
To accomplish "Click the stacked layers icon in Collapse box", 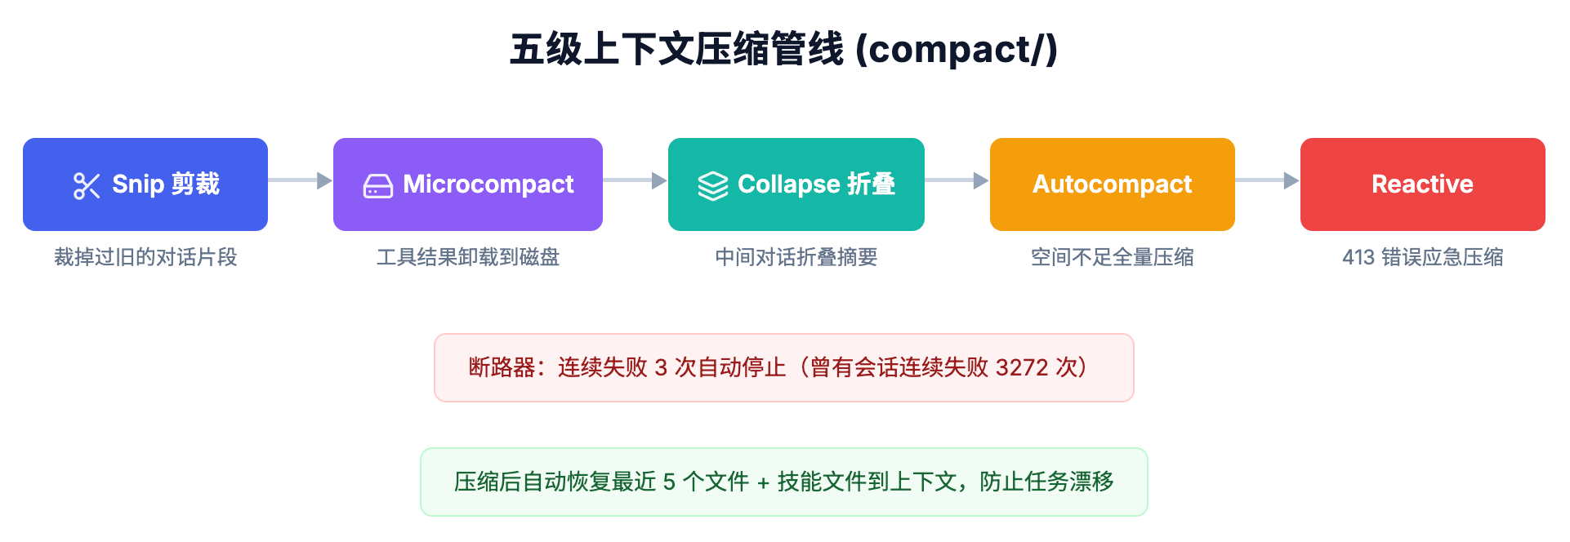I will (712, 186).
